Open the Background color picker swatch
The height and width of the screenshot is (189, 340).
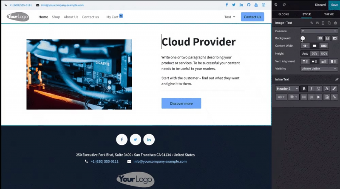(303, 38)
